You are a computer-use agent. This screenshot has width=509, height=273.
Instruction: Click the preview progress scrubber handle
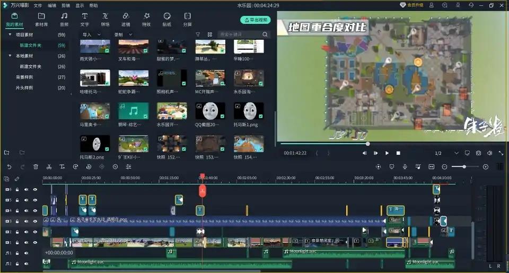pos(367,144)
